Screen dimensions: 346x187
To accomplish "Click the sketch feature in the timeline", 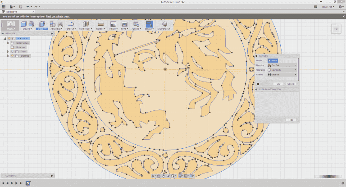I will click(x=28, y=183).
